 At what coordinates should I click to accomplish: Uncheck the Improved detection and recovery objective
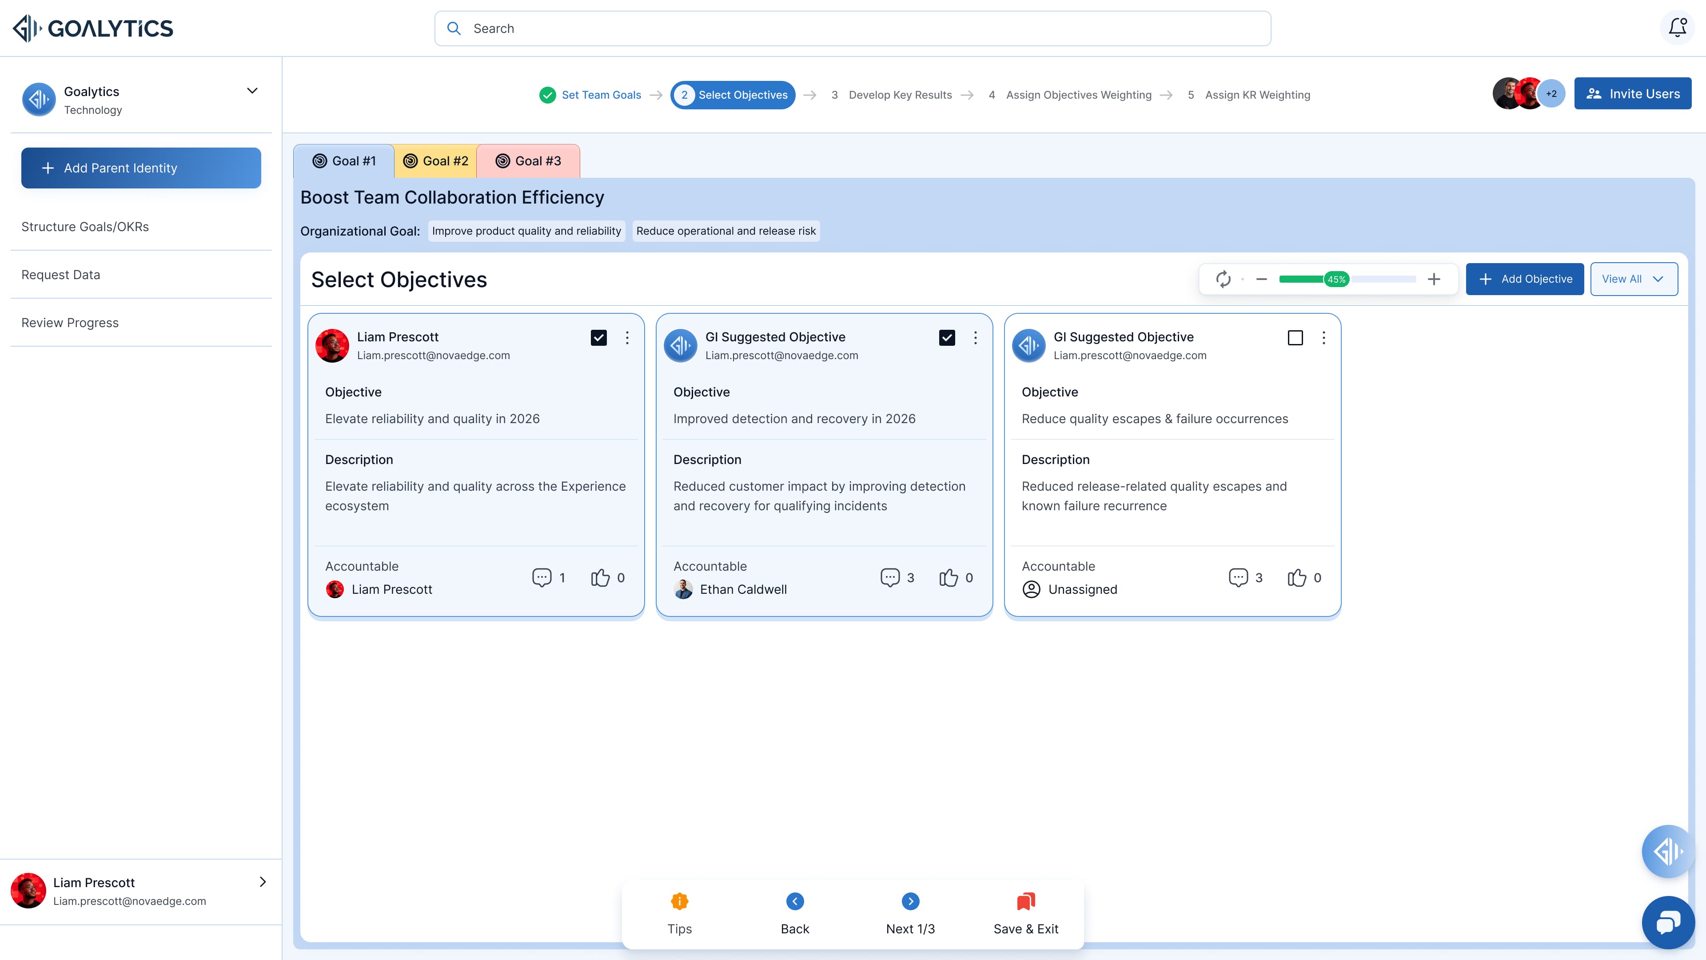tap(947, 338)
